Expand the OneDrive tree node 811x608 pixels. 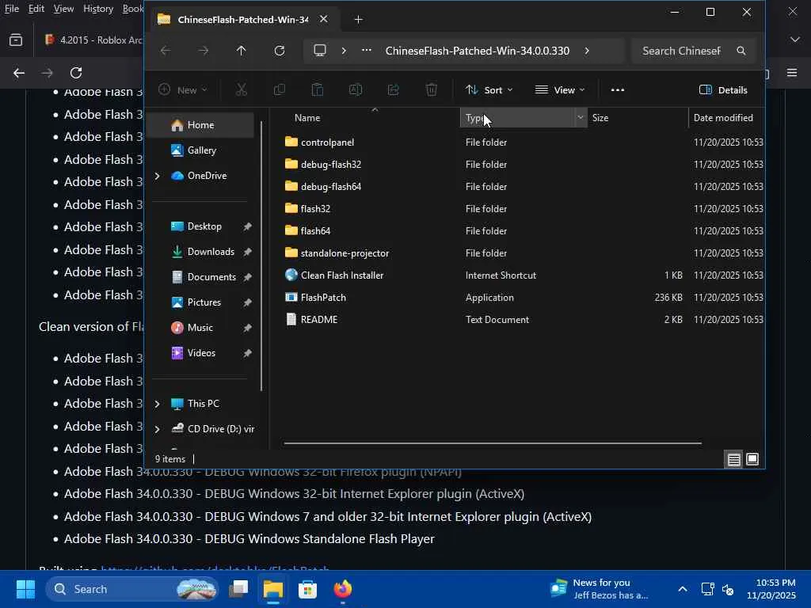click(x=158, y=176)
